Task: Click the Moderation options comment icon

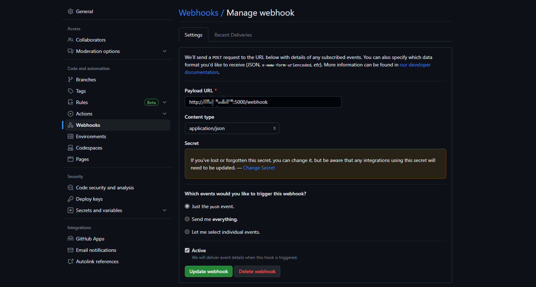Action: coord(71,51)
